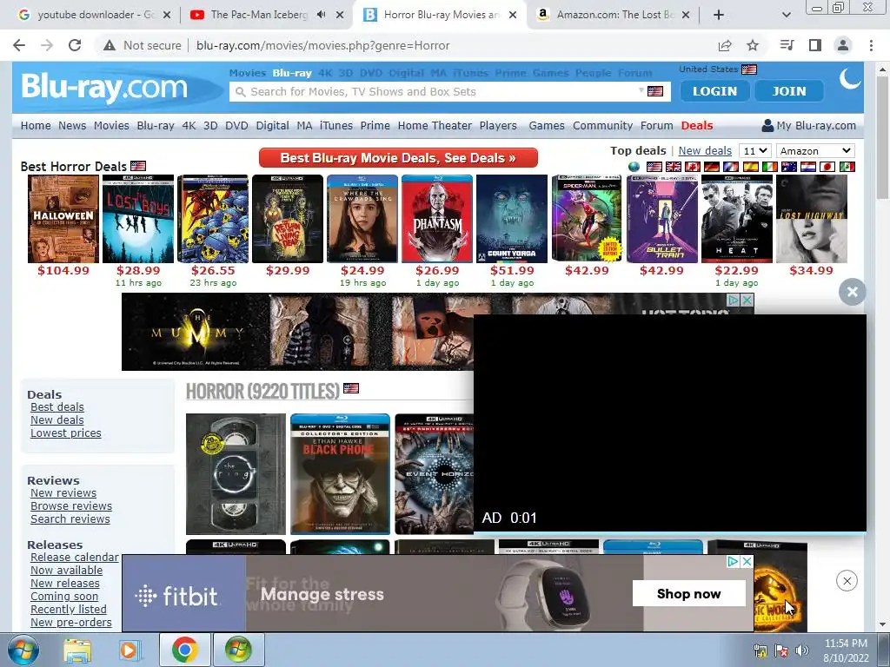
Task: Expand the search country flag dropdown
Action: tap(651, 91)
